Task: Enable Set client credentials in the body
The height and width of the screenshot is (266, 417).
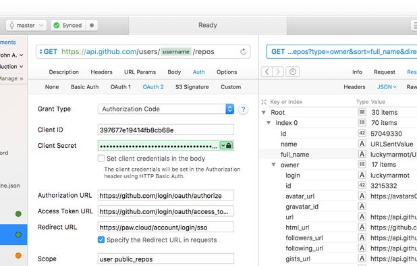Action: click(x=101, y=159)
